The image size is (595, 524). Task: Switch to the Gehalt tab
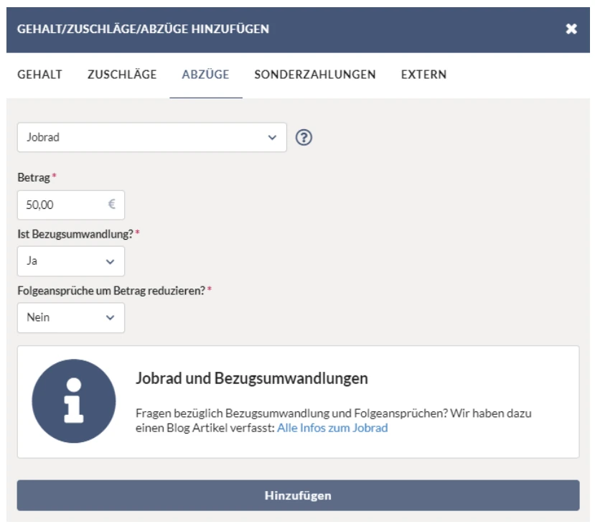pyautogui.click(x=40, y=75)
